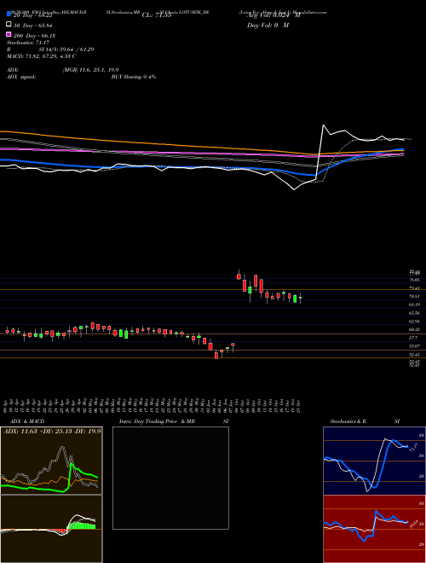Click the 70.81 price axis label
Viewport: 426px width, 563px height.
[415, 297]
